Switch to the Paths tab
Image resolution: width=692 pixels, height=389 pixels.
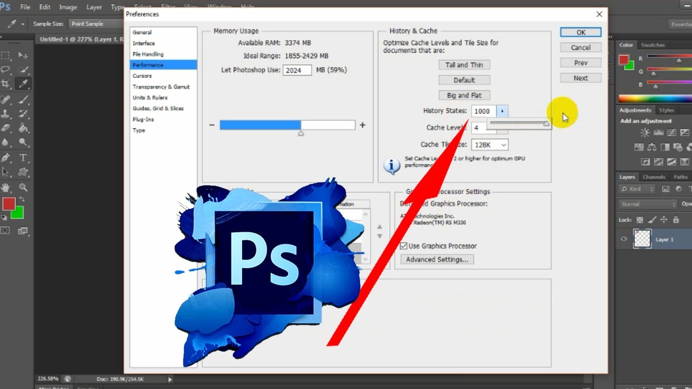pos(681,177)
